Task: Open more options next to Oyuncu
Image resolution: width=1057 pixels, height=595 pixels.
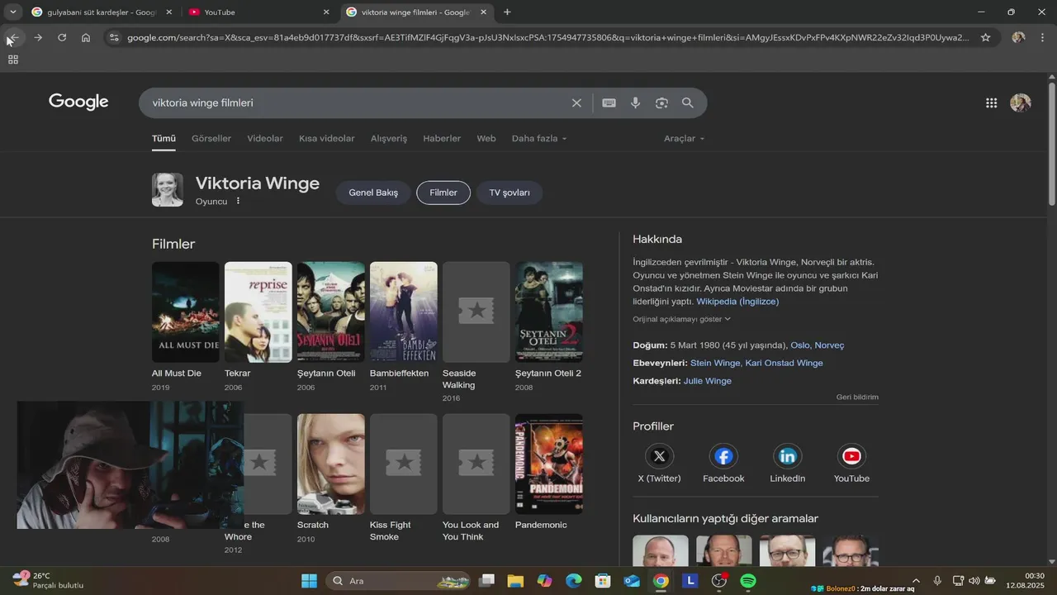Action: pos(239,201)
